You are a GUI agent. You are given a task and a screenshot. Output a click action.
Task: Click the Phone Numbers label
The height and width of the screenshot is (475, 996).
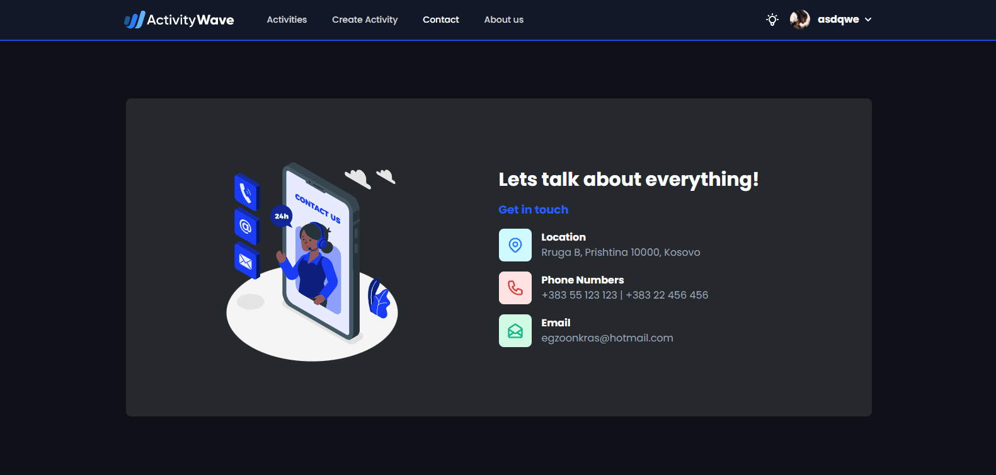click(583, 280)
